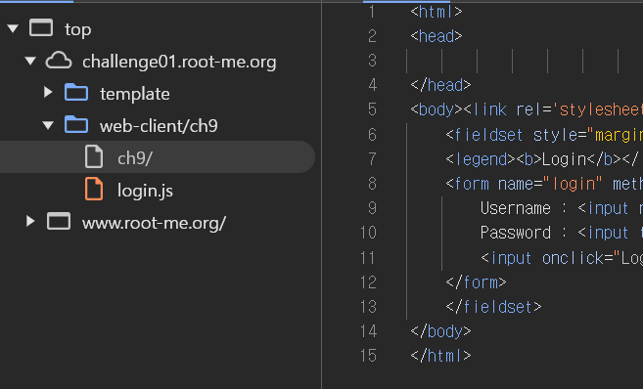Click the <body> tag on line 5
Image resolution: width=643 pixels, height=389 pixels.
tap(436, 109)
